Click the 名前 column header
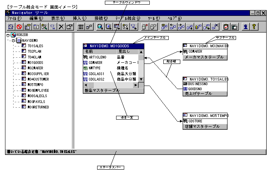 (89, 52)
